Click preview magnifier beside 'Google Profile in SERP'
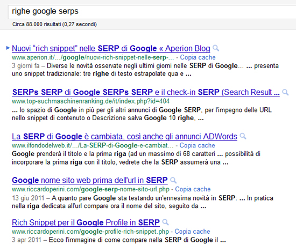Viewport: 296px width, 245px height. click(165, 222)
